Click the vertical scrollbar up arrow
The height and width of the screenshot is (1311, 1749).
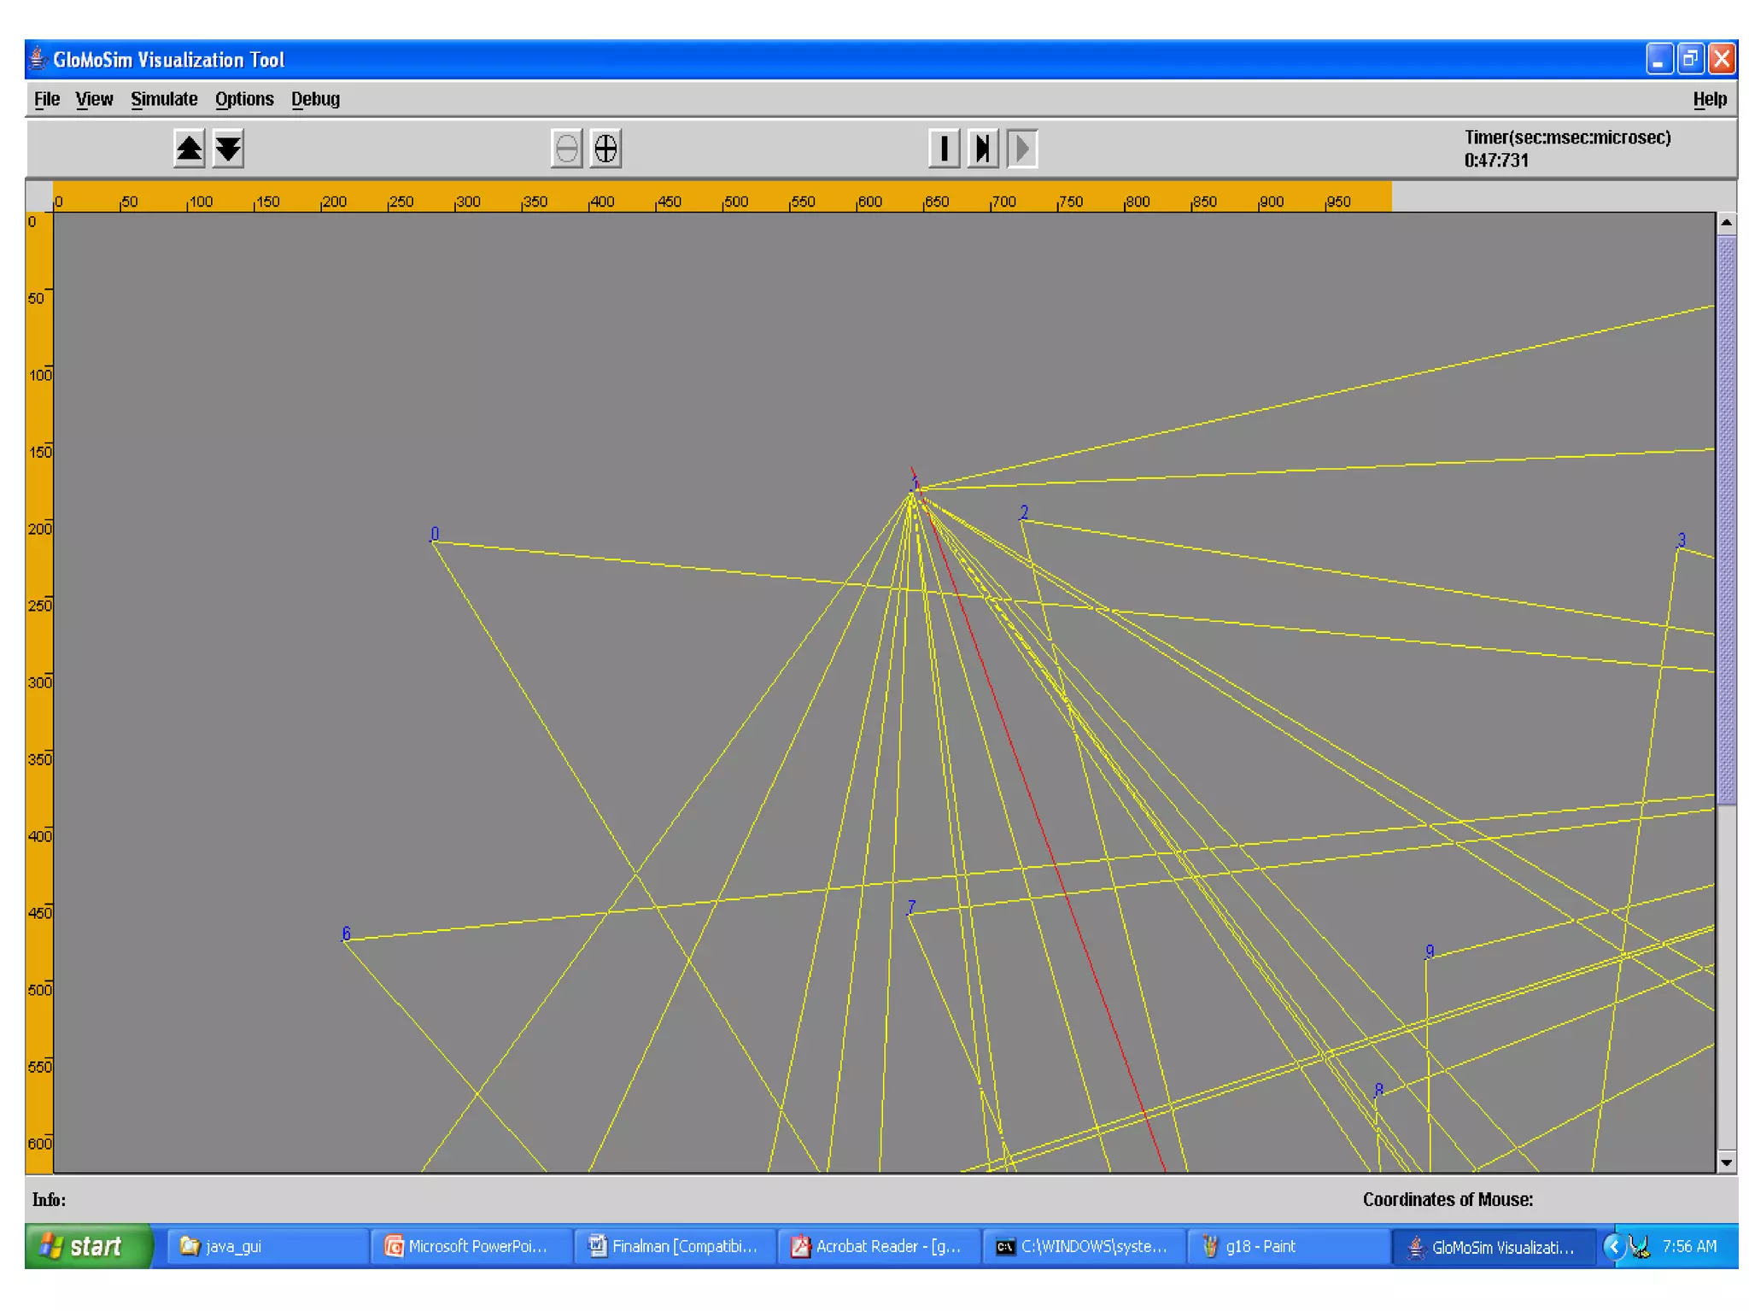[x=1726, y=223]
